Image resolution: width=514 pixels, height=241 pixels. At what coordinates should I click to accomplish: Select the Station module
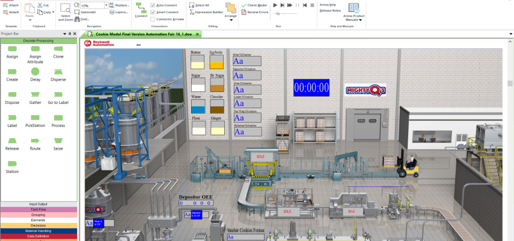[12, 166]
